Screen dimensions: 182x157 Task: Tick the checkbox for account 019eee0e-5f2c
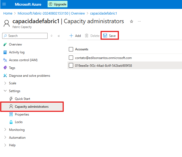[71, 65]
